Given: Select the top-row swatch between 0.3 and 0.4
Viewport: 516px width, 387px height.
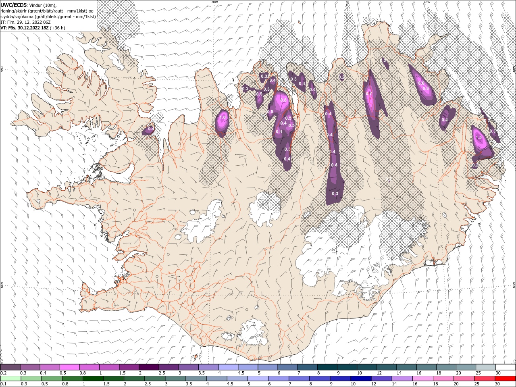Looking at the screenshot, I should [30, 367].
